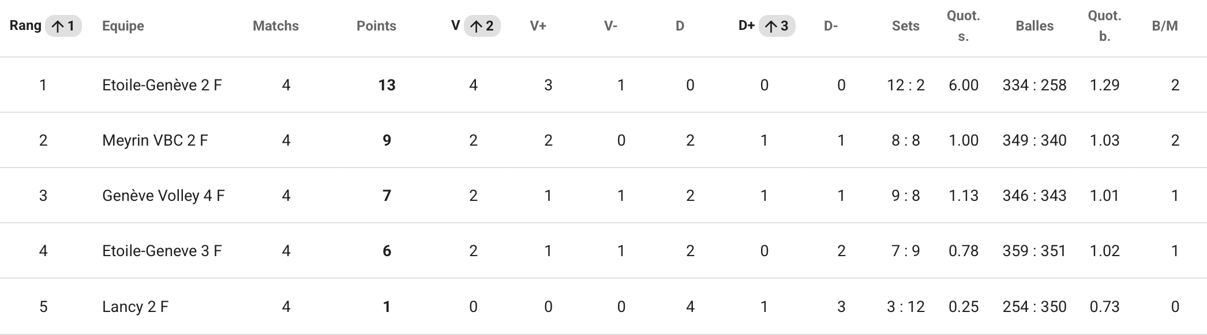Image resolution: width=1207 pixels, height=335 pixels.
Task: Select the Etoile-Geneve 3 F row
Action: pyautogui.click(x=603, y=251)
